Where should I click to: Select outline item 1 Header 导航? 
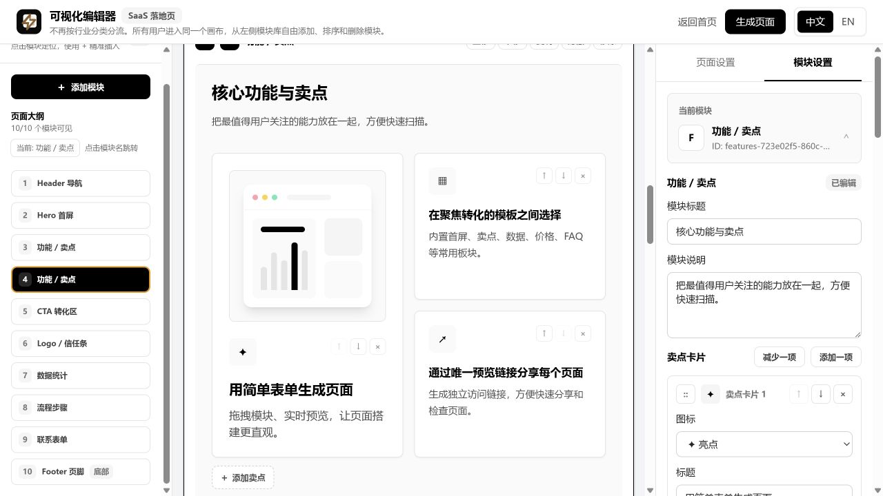[x=81, y=183]
